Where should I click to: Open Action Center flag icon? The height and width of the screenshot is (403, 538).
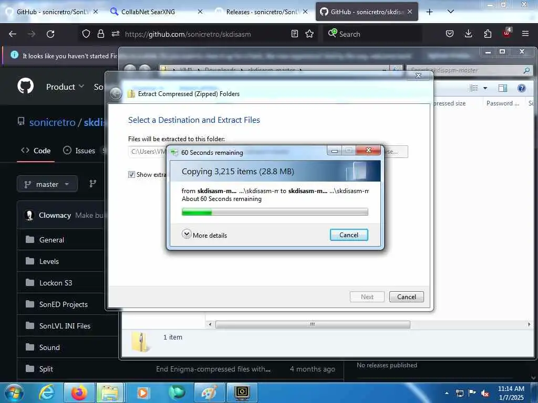[472, 393]
